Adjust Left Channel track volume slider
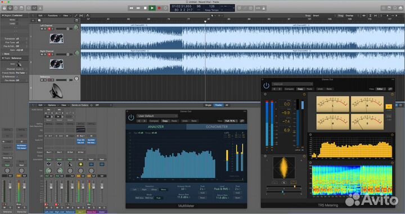Screen dimensions: 405x214 click(x=64, y=29)
